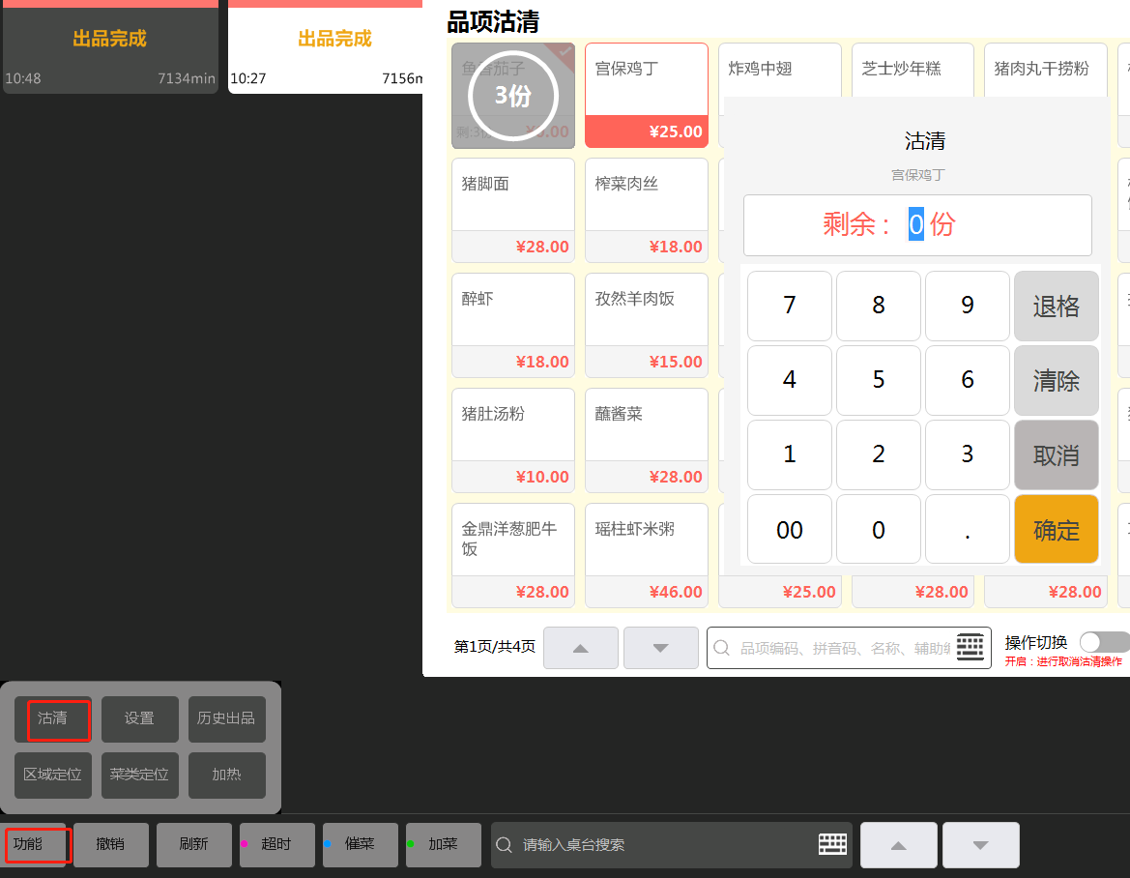Tap keypad digit 3
The width and height of the screenshot is (1130, 878).
[968, 454]
